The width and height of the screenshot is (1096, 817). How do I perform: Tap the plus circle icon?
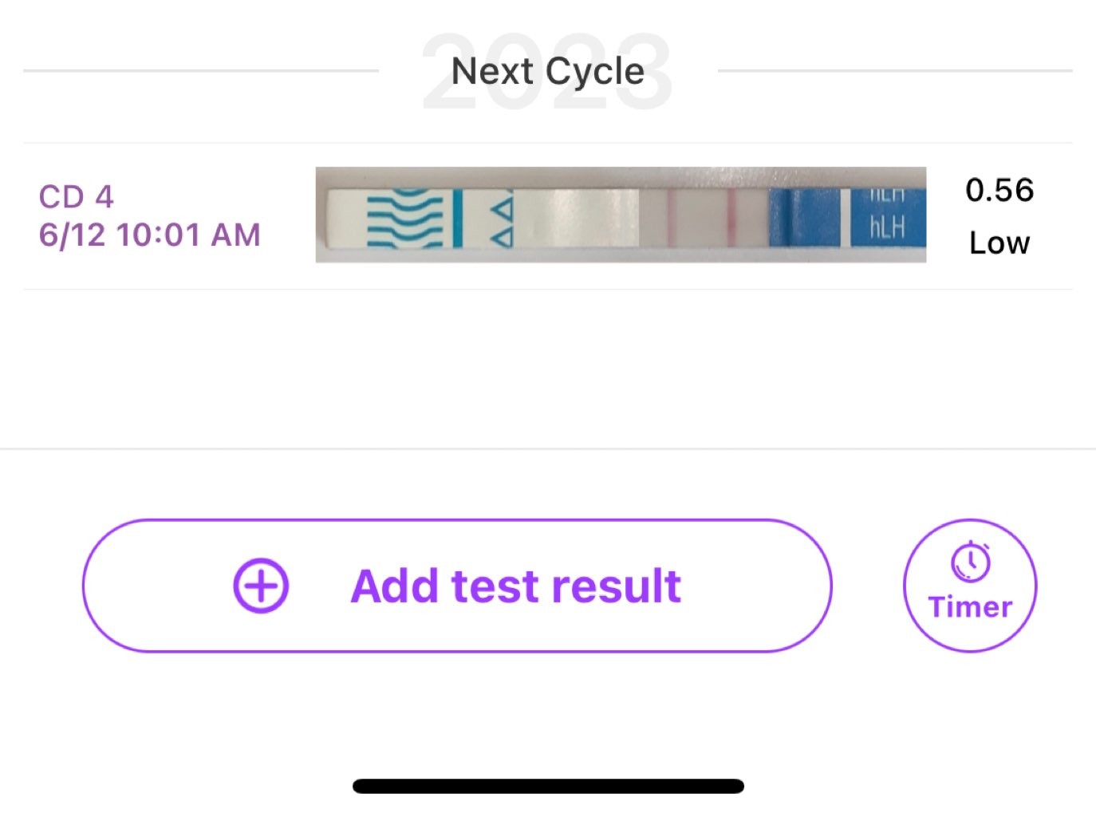coord(261,586)
